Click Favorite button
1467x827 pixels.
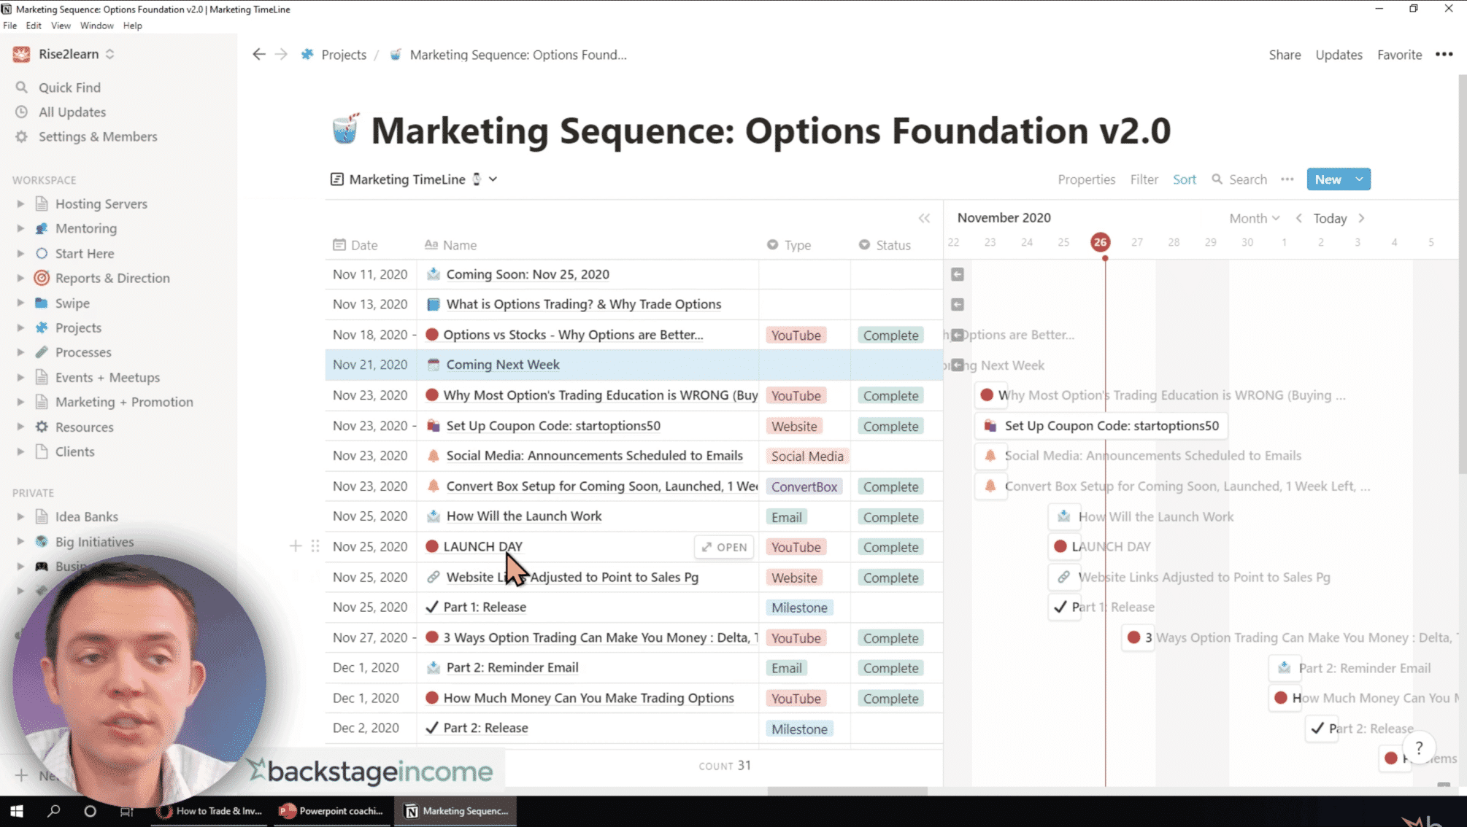tap(1399, 55)
